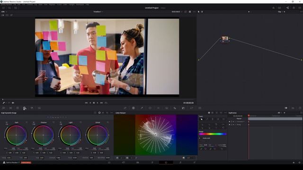This screenshot has height=170, width=303.
Task: Open the Camera Raw palette
Action: [3, 108]
